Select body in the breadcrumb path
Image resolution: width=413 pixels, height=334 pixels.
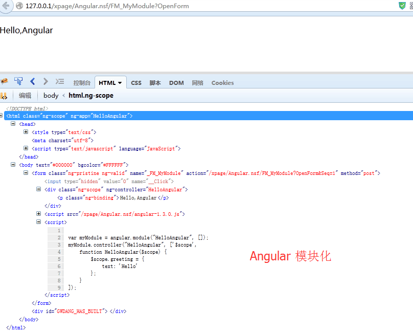click(x=51, y=96)
